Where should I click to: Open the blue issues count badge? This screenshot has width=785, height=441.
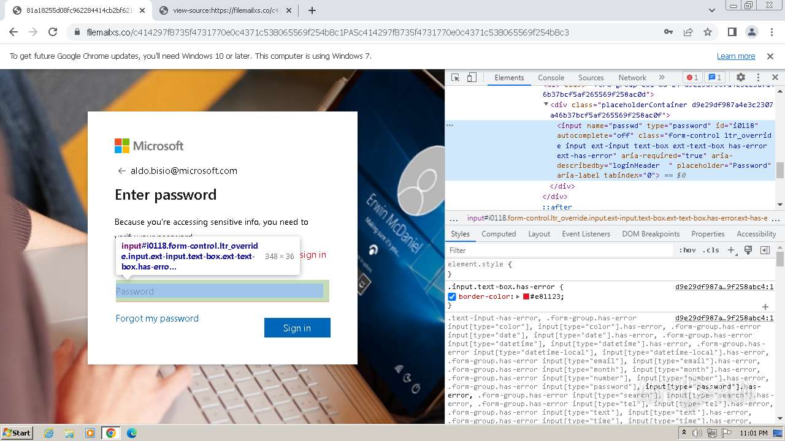(714, 78)
